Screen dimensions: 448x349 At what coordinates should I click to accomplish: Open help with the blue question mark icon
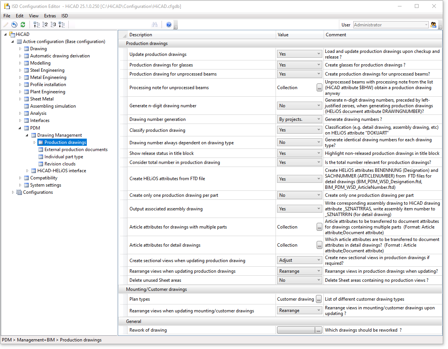coord(169,25)
